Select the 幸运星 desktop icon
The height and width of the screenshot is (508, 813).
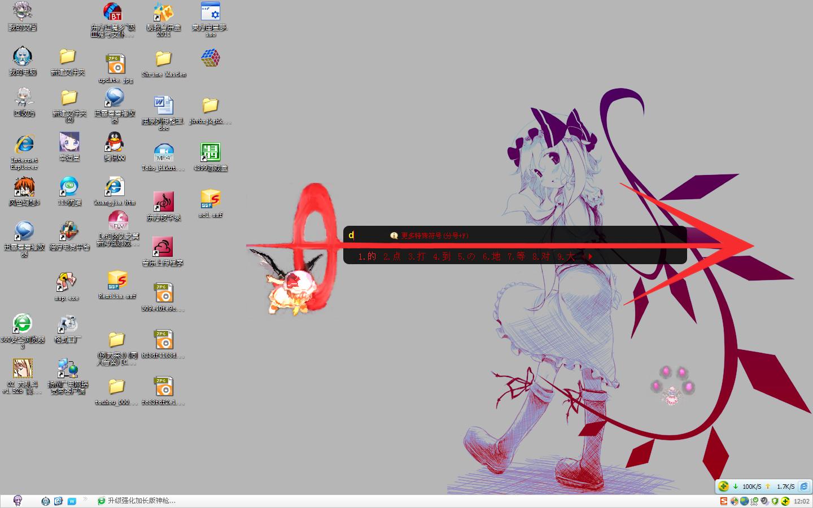(x=69, y=147)
